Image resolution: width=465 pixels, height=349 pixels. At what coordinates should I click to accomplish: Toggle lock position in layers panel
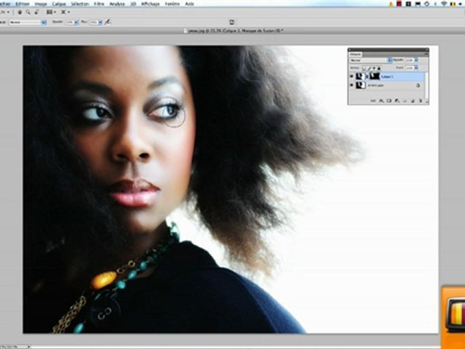374,68
